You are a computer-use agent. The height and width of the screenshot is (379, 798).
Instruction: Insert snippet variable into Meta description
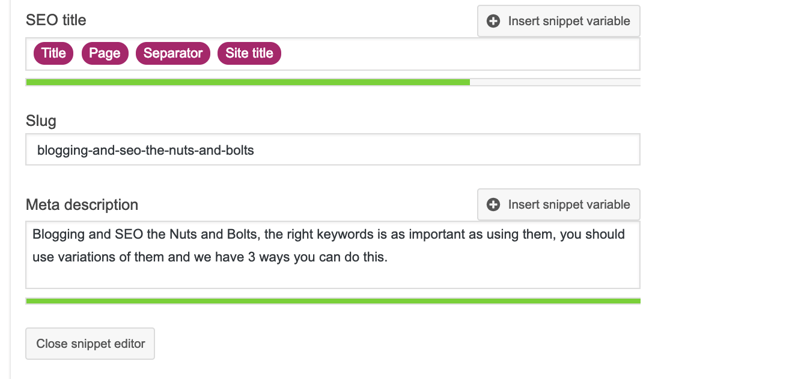pos(559,204)
